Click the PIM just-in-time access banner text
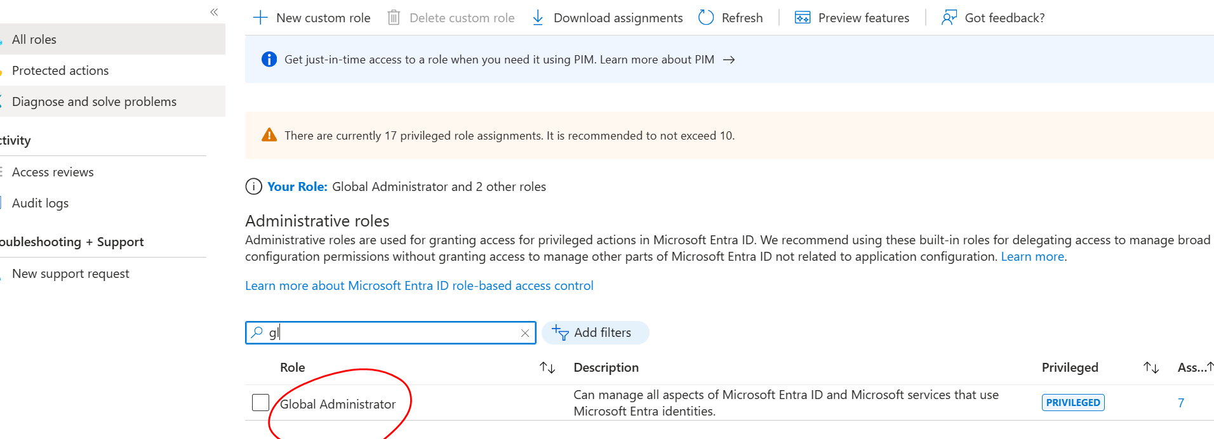The width and height of the screenshot is (1214, 439). [x=499, y=59]
